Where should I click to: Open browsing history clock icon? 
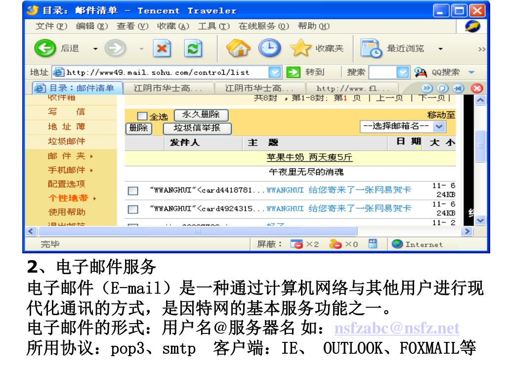269,48
